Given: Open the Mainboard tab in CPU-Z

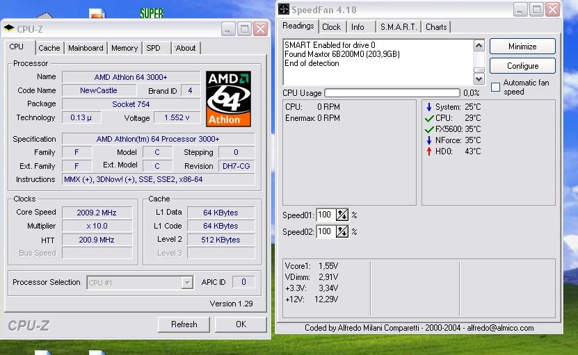Looking at the screenshot, I should click(x=86, y=48).
